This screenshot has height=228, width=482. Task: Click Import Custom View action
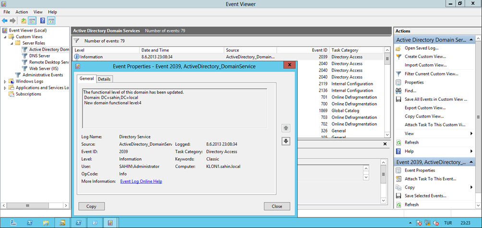(x=425, y=65)
